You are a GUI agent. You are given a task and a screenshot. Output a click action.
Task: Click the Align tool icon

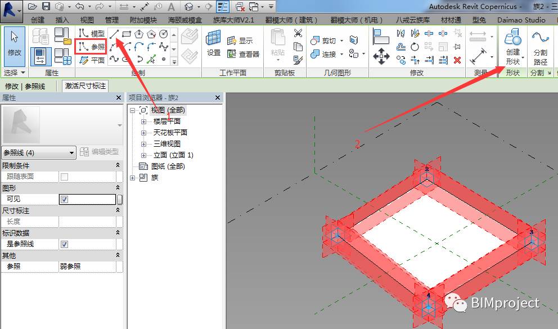click(x=381, y=37)
